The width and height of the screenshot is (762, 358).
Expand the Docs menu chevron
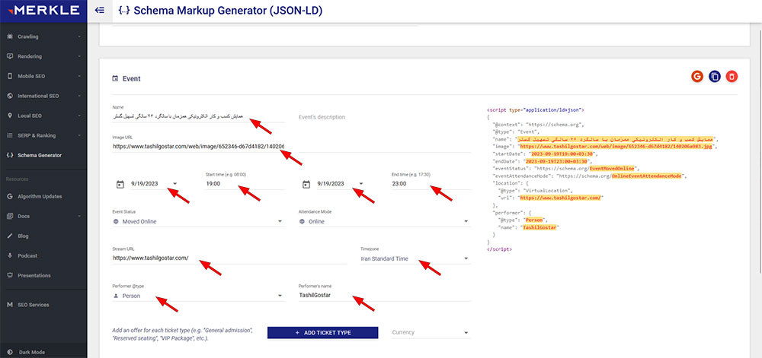pyautogui.click(x=78, y=216)
